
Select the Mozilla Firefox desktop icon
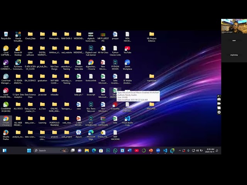(x=6, y=133)
